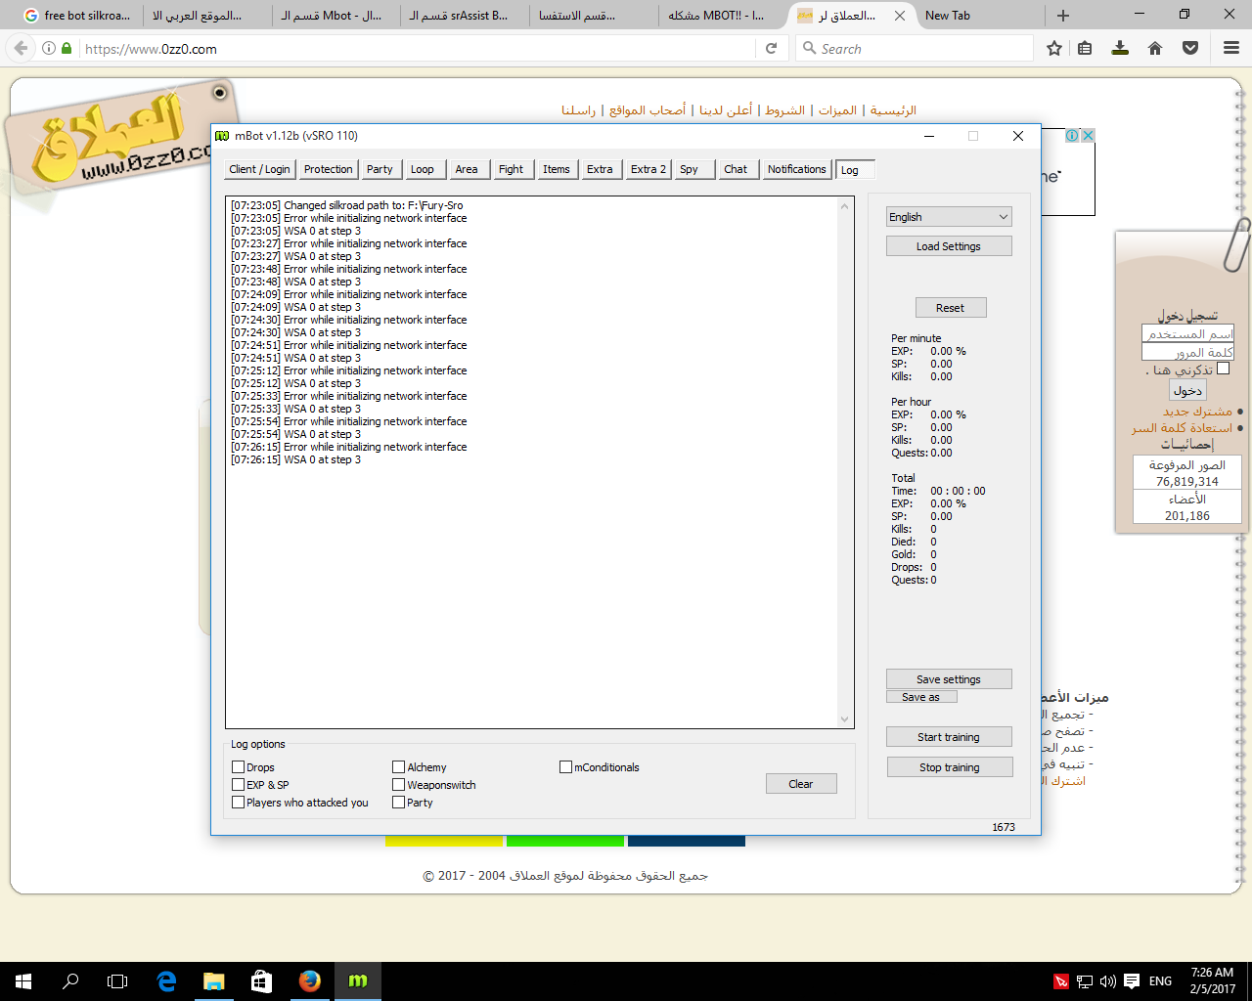Bookmark this page with the star icon

(x=1053, y=48)
